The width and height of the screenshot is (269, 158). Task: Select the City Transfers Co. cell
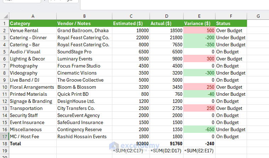tap(84, 109)
